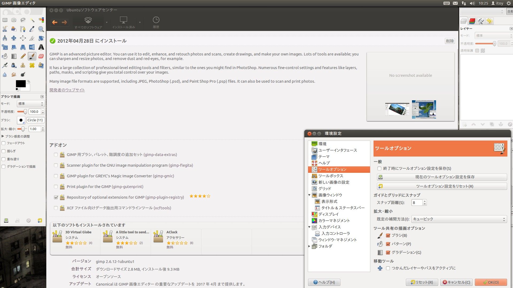This screenshot has height=288, width=513.
Task: Select the Measure compass tool
Action: coord(5,38)
